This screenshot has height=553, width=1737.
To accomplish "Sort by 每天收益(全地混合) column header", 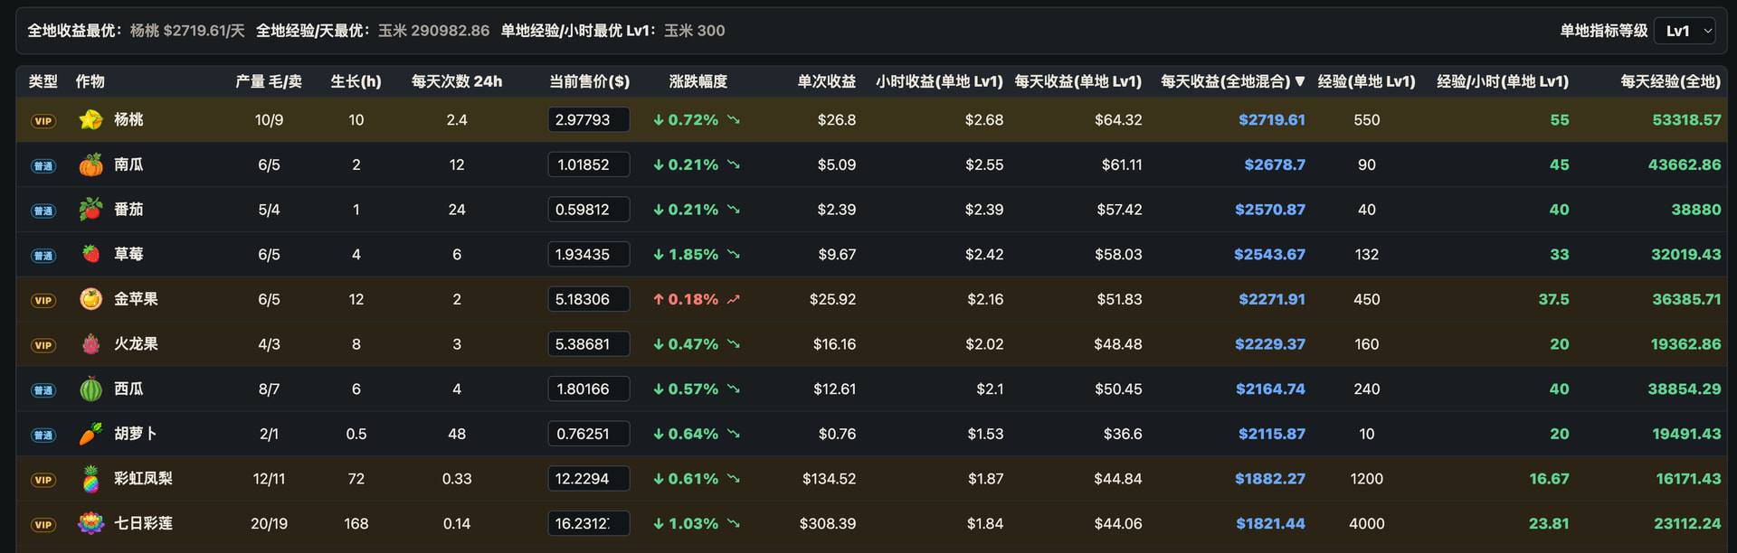I will (1232, 81).
